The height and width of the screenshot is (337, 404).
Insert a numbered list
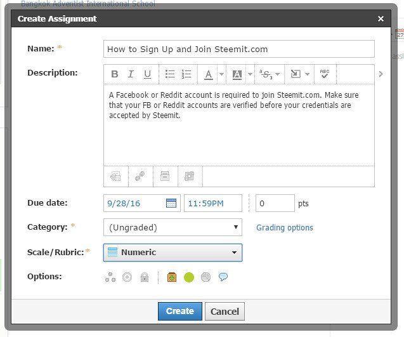pos(186,74)
